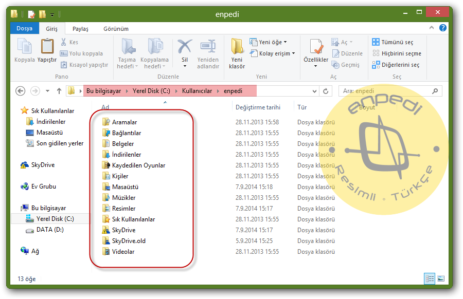Go up one level arrow

click(59, 91)
